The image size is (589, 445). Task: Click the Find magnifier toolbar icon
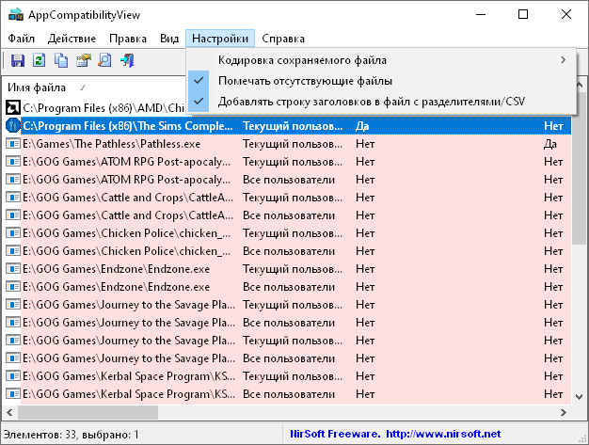pyautogui.click(x=104, y=60)
